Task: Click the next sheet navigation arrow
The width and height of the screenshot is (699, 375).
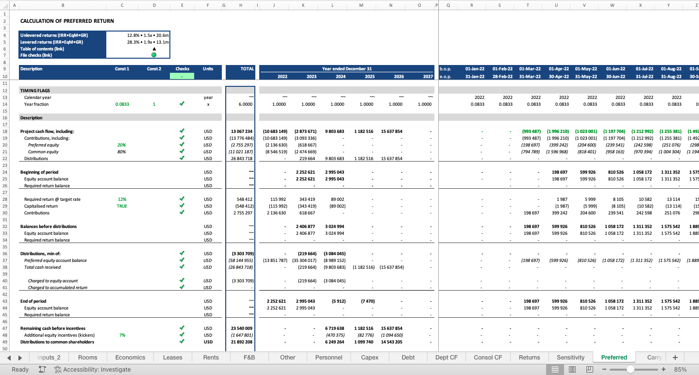Action: [x=20, y=358]
